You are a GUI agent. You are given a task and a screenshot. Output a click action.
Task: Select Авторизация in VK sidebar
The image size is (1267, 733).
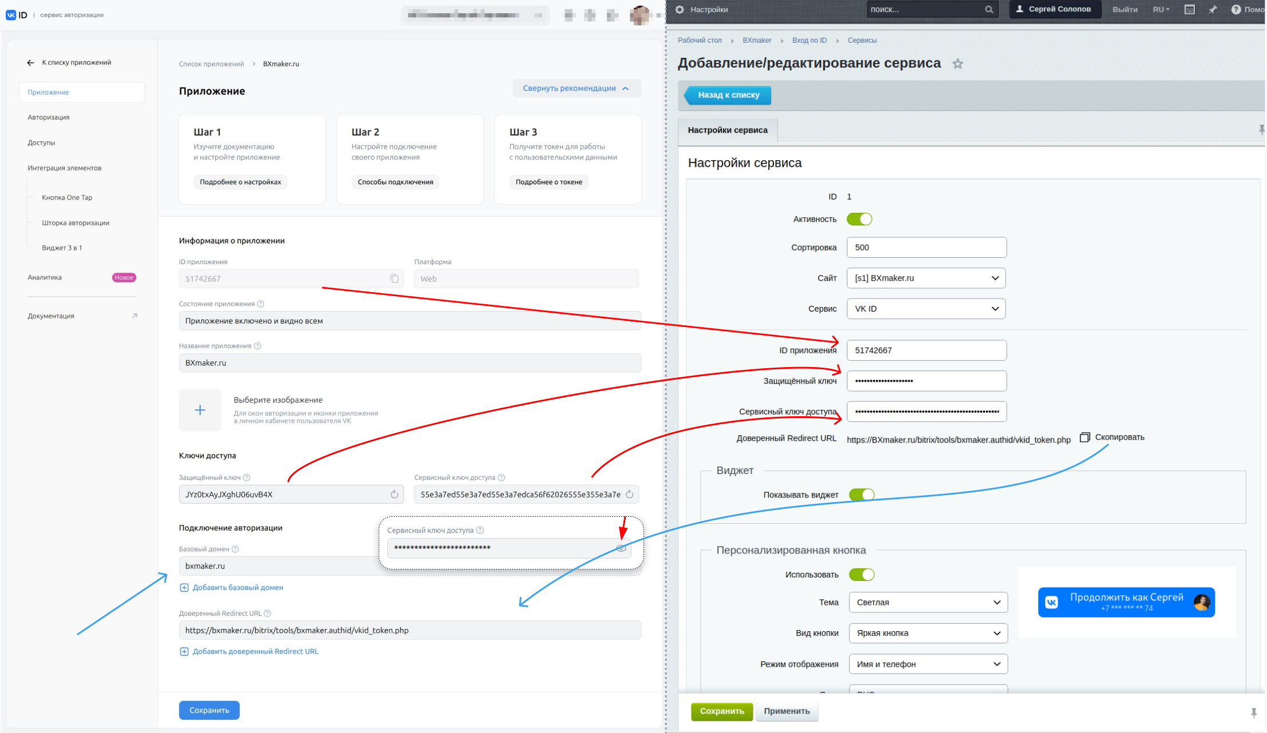coord(49,117)
